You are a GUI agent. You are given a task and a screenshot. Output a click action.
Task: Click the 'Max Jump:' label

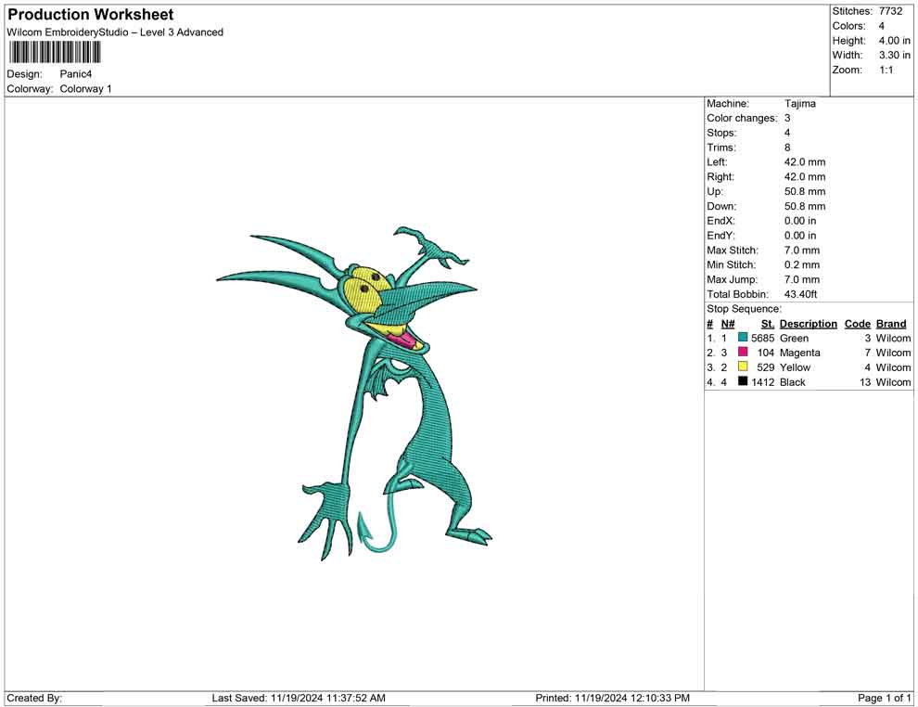[x=732, y=279]
